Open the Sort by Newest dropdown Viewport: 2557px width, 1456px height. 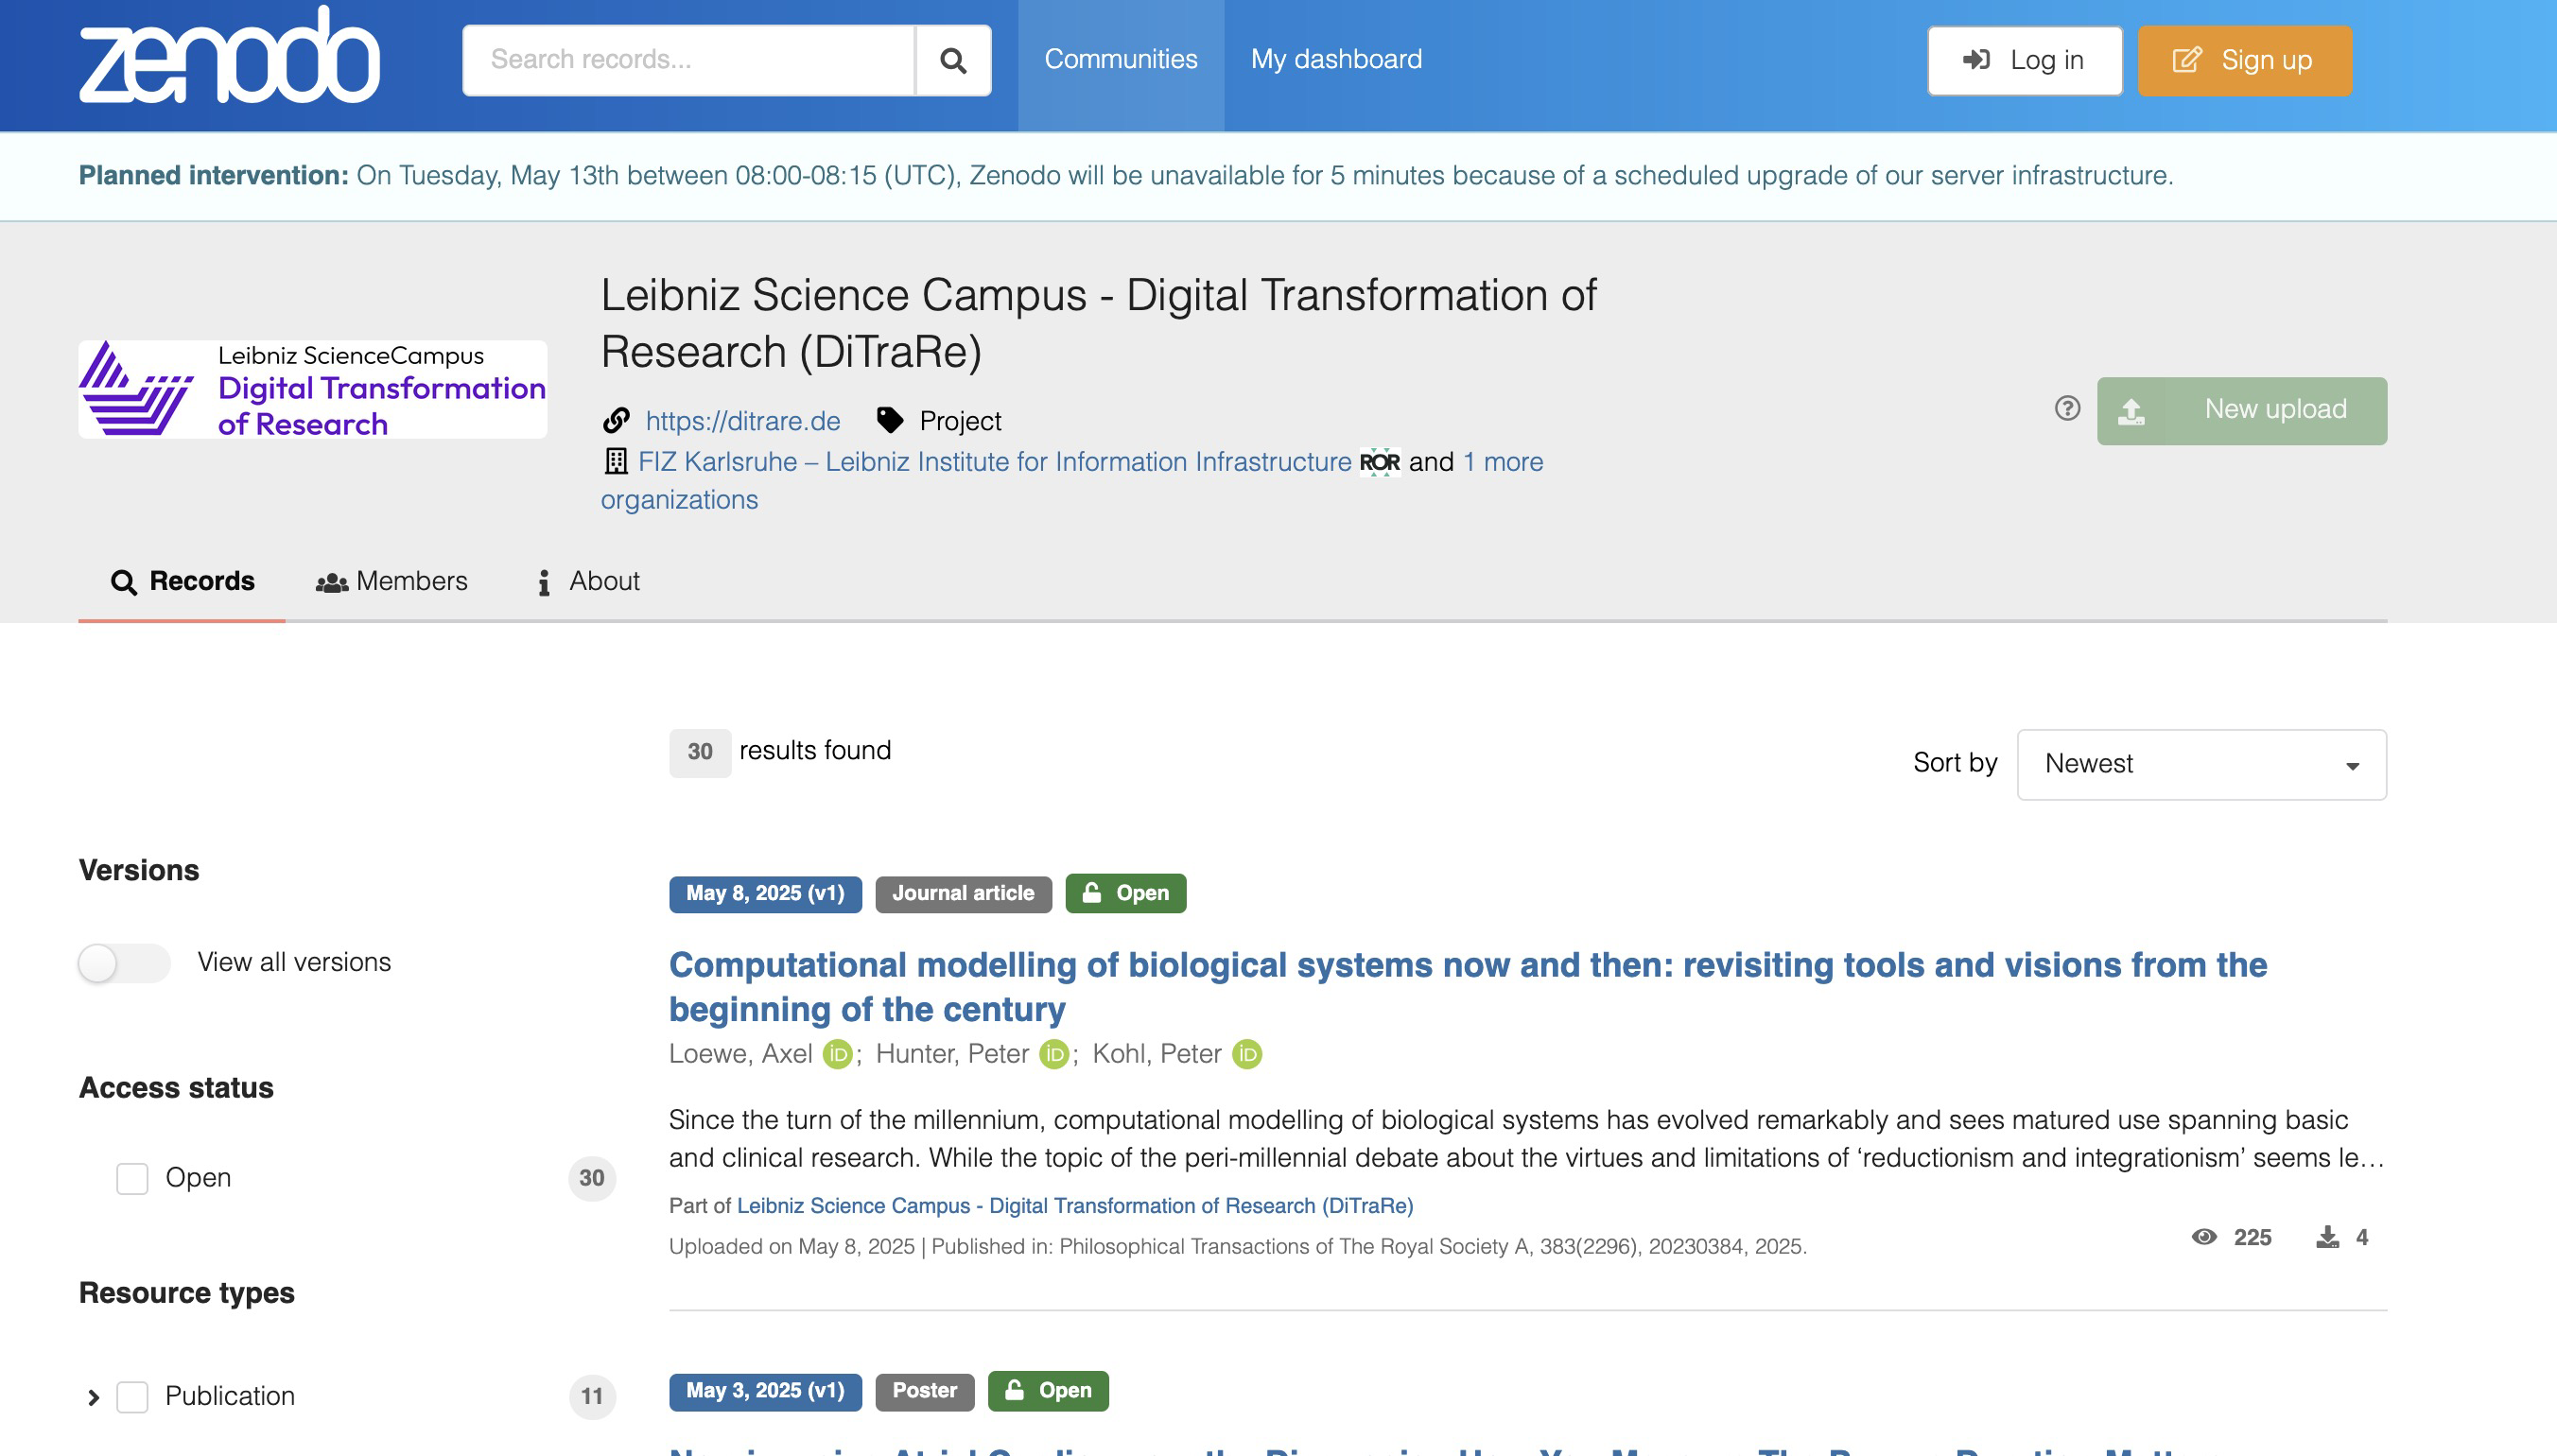[x=2201, y=764]
